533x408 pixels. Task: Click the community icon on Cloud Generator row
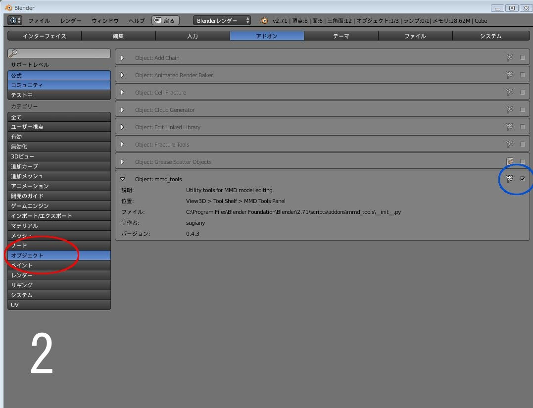tap(509, 110)
